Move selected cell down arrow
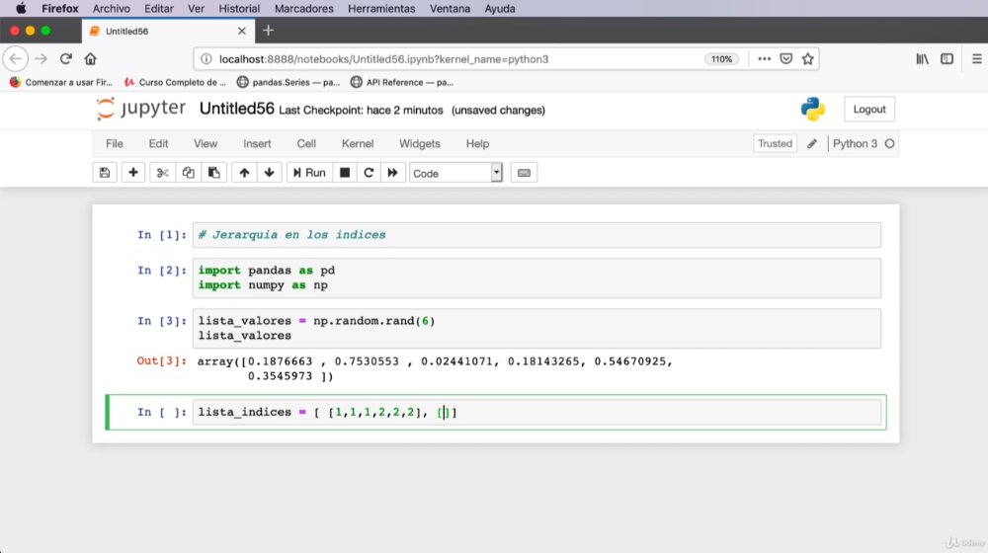The height and width of the screenshot is (553, 988). pyautogui.click(x=269, y=173)
